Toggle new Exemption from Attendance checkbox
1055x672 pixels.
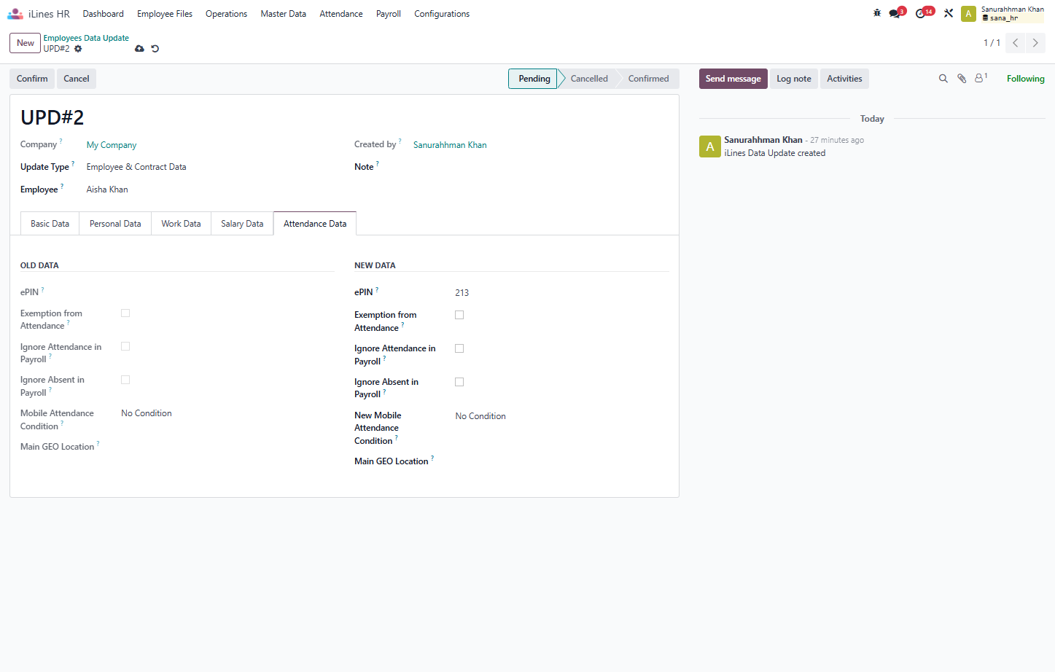459,315
